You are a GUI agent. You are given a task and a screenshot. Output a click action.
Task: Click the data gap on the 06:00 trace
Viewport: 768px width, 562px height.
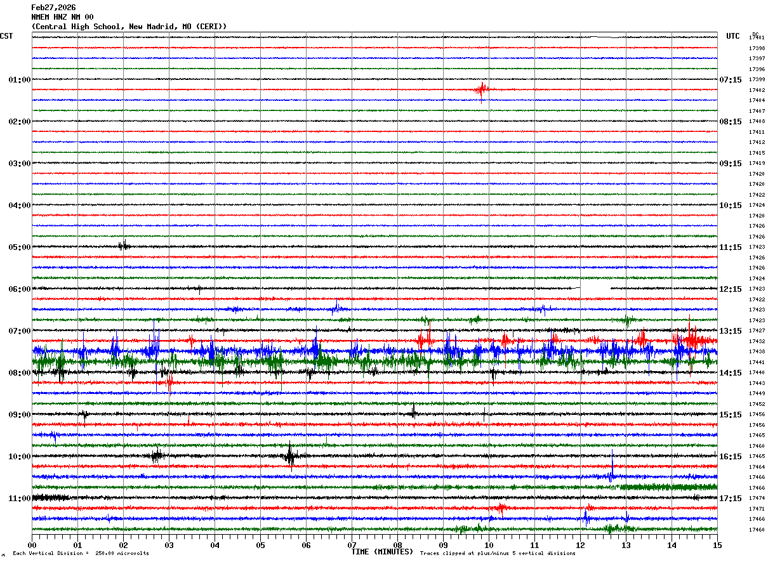point(595,289)
